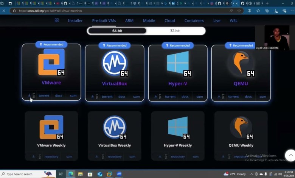
Task: Click the VirtualBox download arrow icon
Action: [93, 97]
